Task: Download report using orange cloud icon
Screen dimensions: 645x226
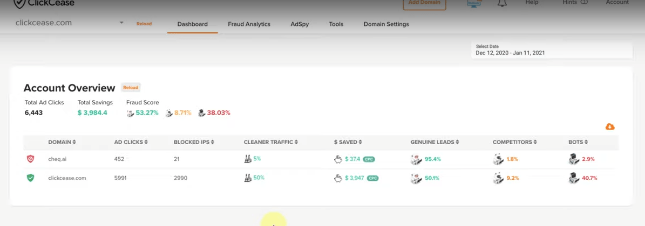Action: pyautogui.click(x=610, y=127)
